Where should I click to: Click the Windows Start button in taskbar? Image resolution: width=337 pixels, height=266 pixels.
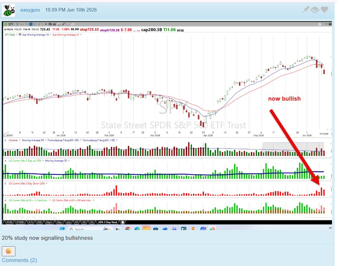pos(62,229)
